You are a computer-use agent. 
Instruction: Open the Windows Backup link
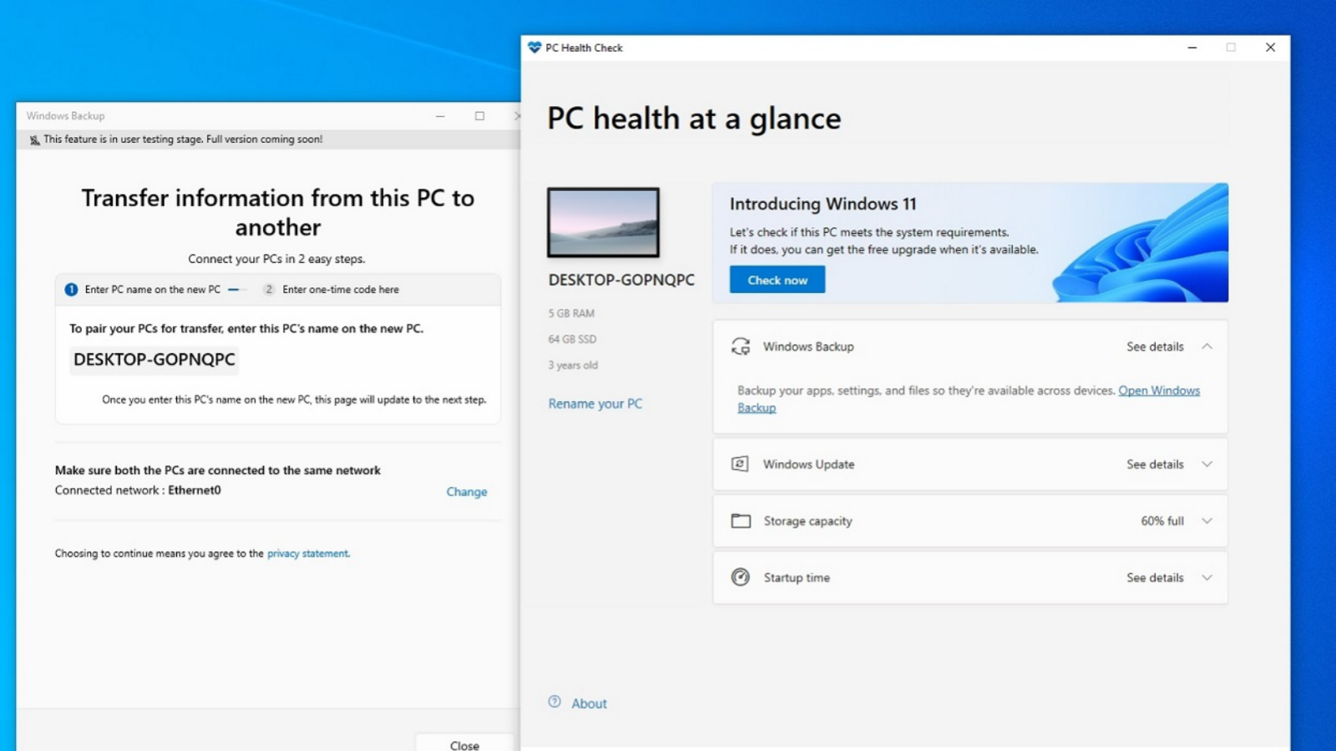tap(1158, 391)
